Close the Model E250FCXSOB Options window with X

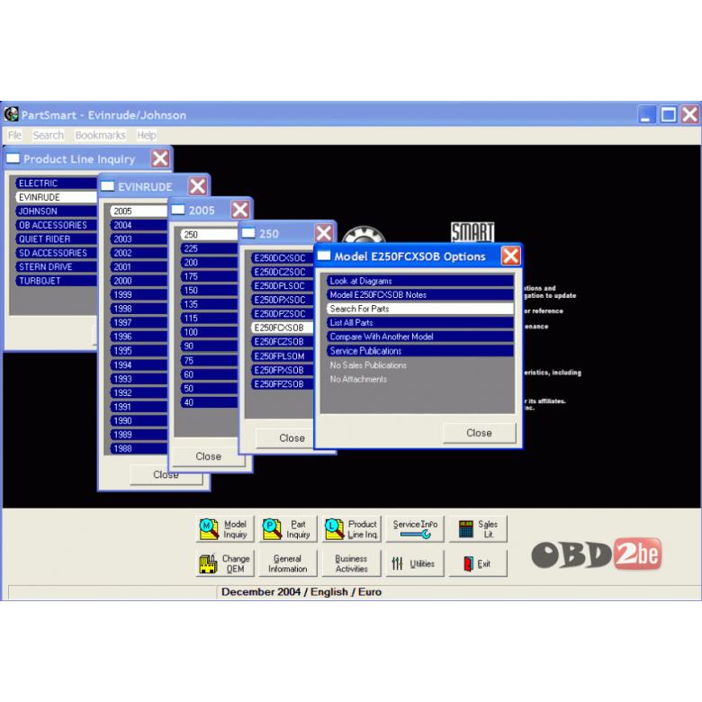coord(511,256)
